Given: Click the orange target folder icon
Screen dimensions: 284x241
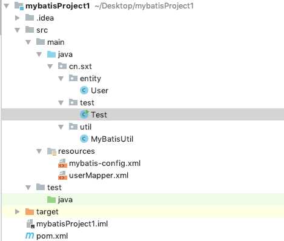Looking at the screenshot, I should pyautogui.click(x=30, y=212).
